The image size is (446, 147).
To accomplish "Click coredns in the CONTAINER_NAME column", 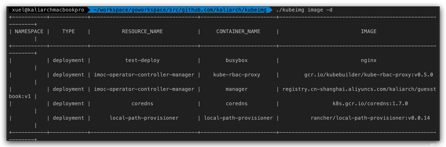I will [x=237, y=103].
